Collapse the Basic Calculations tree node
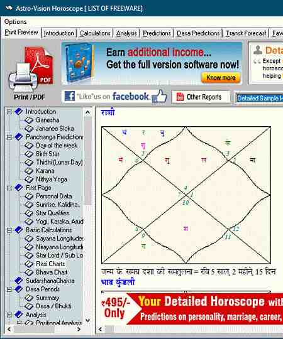This screenshot has height=339, width=283. [x=9, y=230]
